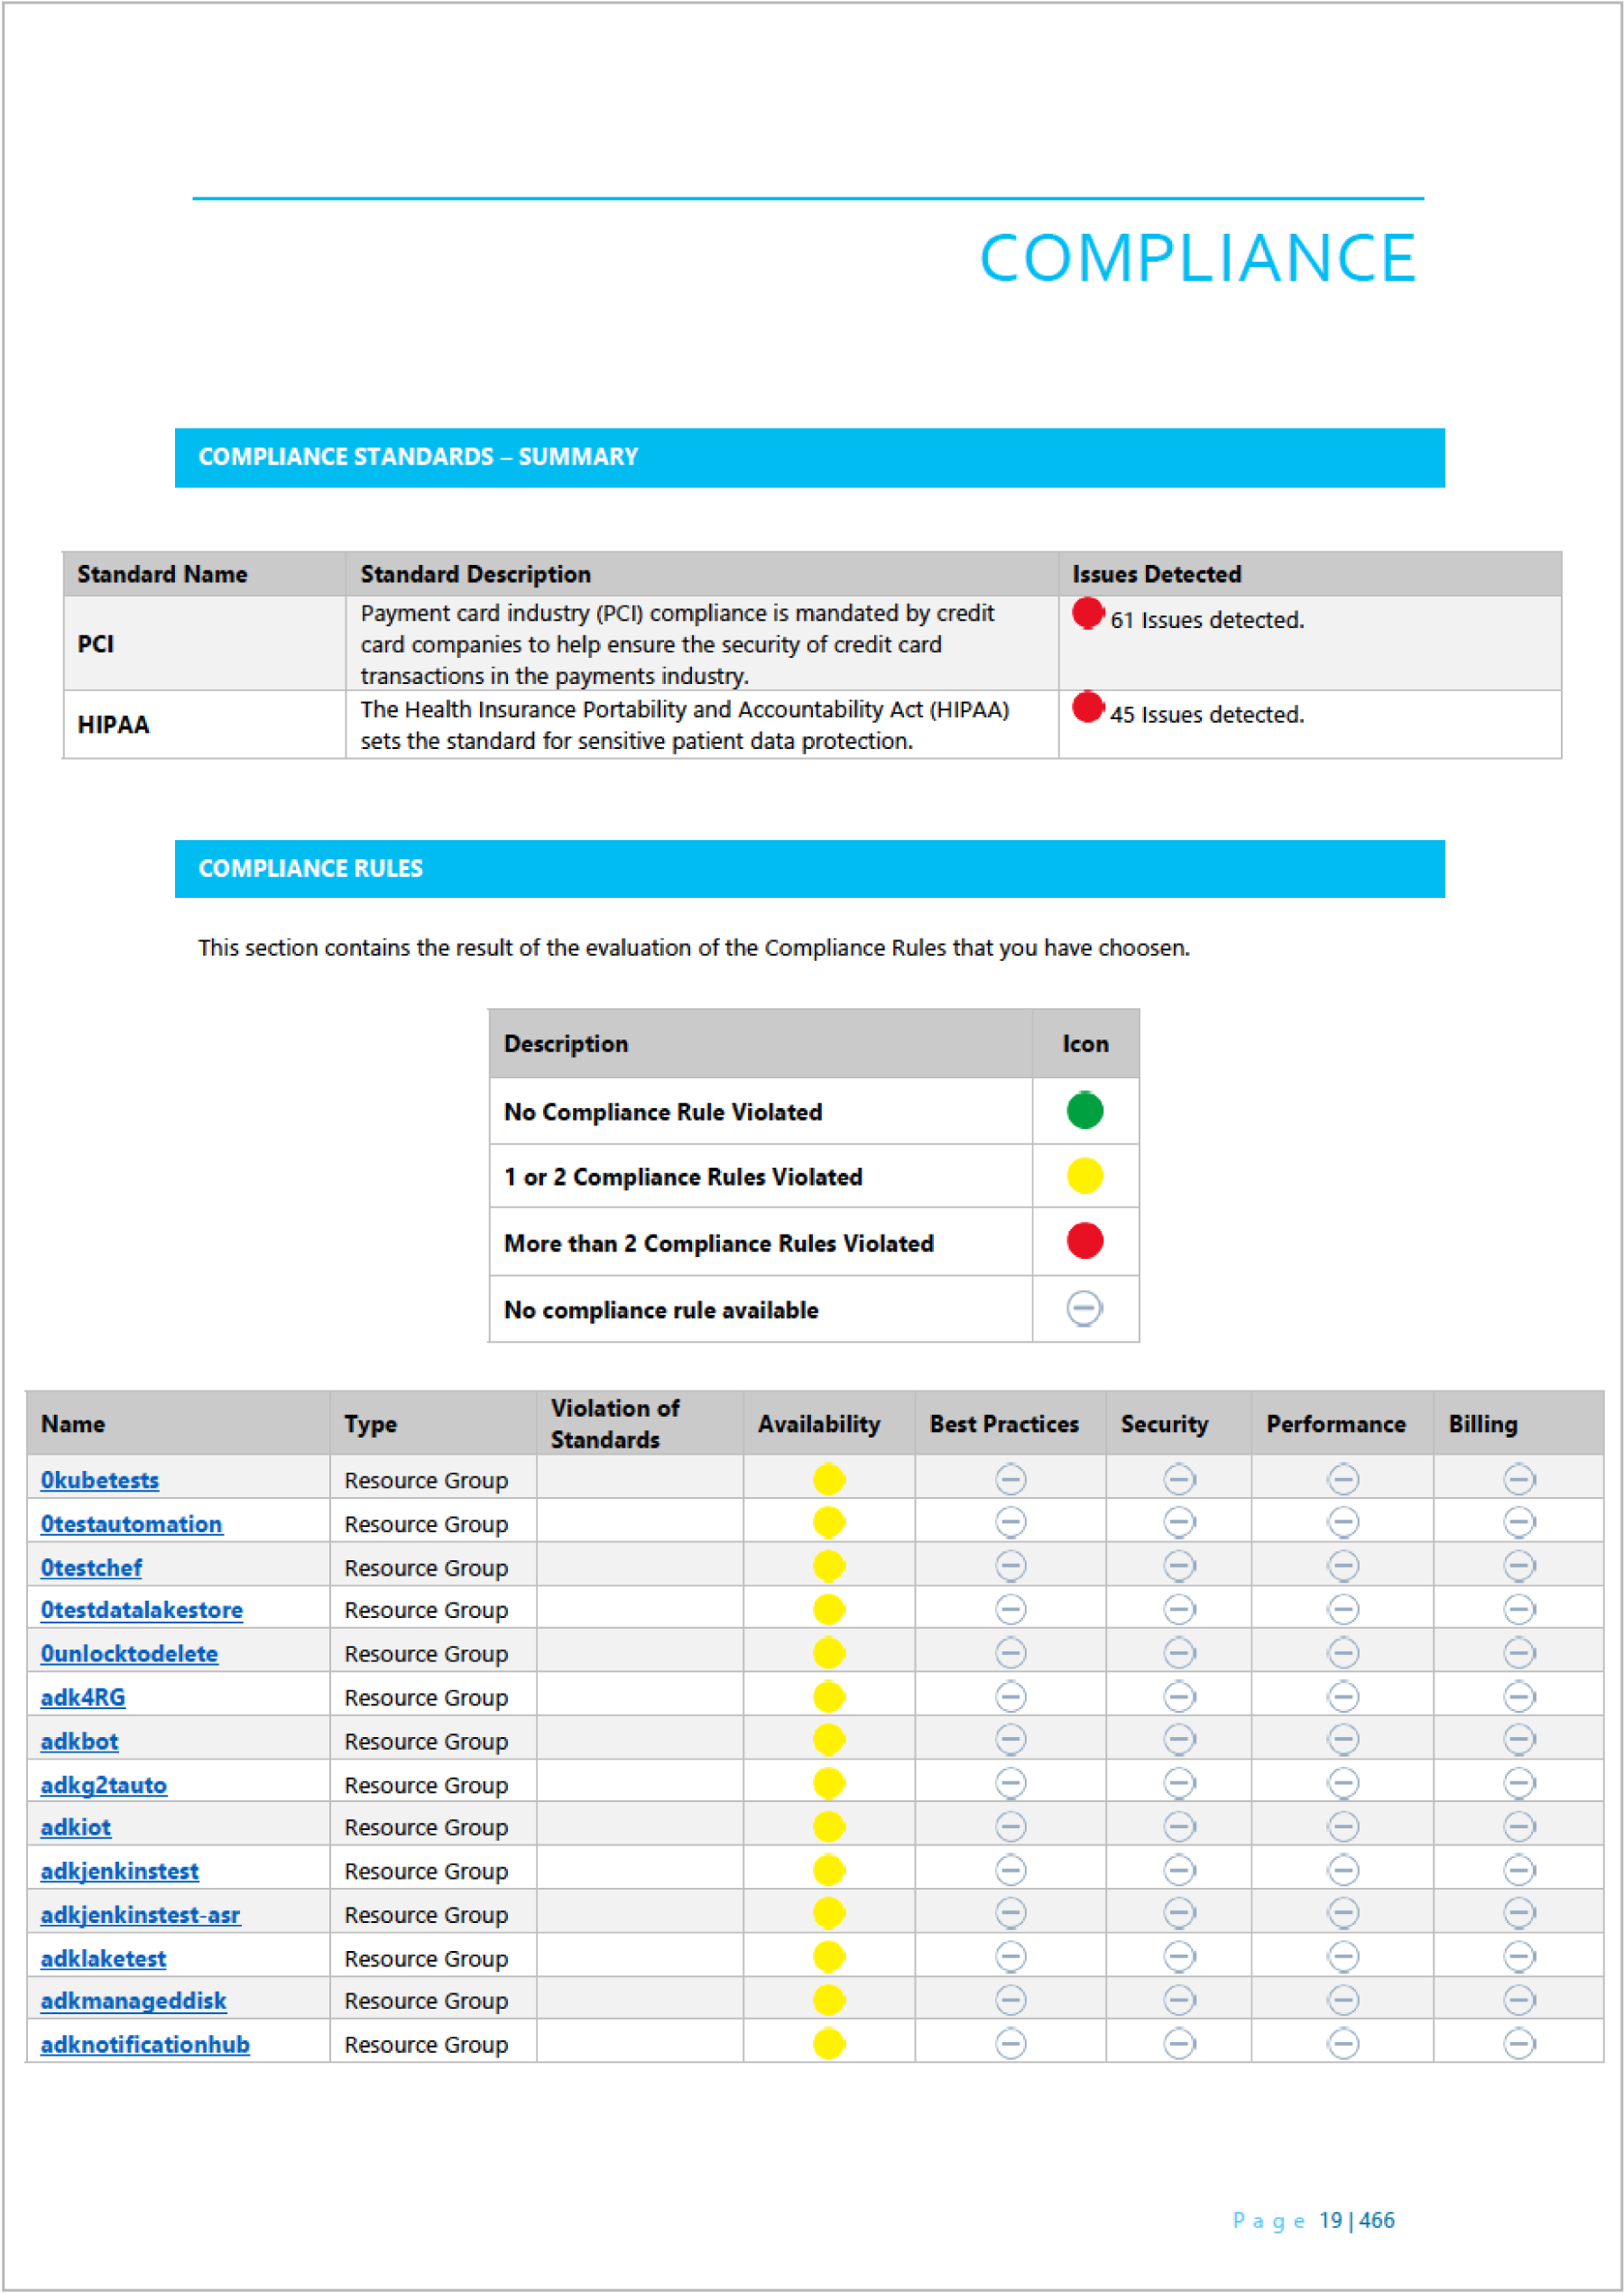Click the 'No compliance rule available' description
The image size is (1624, 2293).
[661, 1310]
